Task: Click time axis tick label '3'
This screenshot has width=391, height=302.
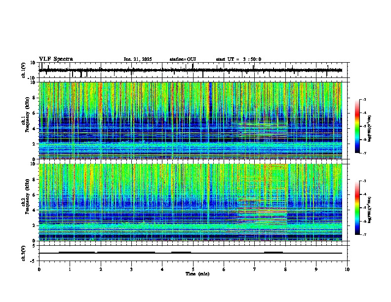Action: point(131,269)
